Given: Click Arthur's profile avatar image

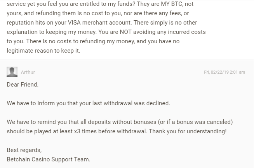Looking at the screenshot, I should point(12,72).
